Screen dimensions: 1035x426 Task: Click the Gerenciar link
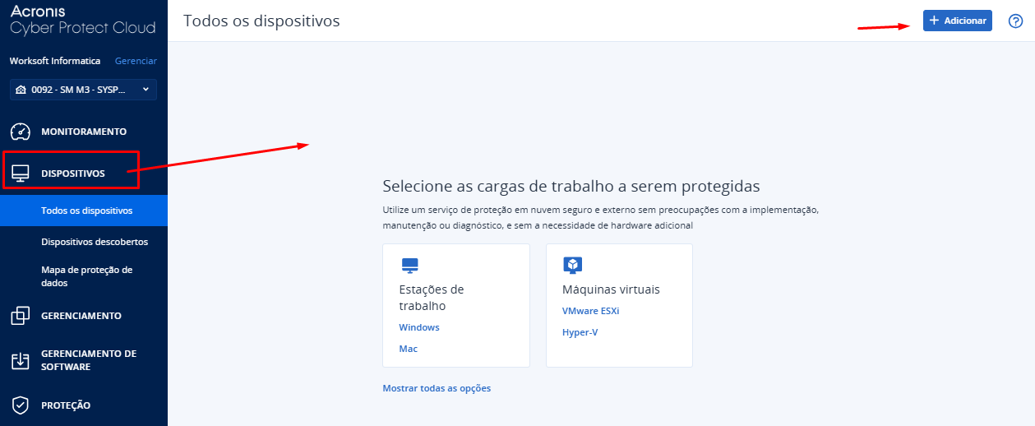(136, 61)
